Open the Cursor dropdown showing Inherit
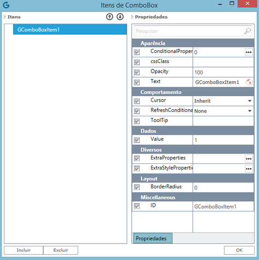259x260 pixels. pos(223,101)
